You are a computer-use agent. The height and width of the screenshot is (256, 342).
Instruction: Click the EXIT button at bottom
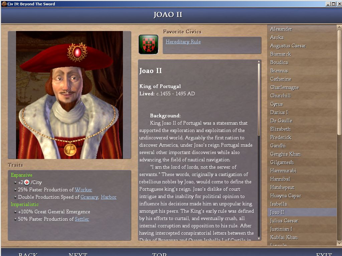[x=324, y=254]
